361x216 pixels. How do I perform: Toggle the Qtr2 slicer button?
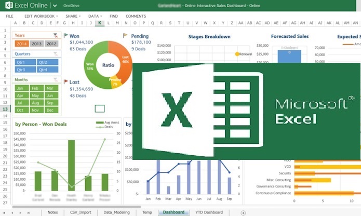pos(48,62)
